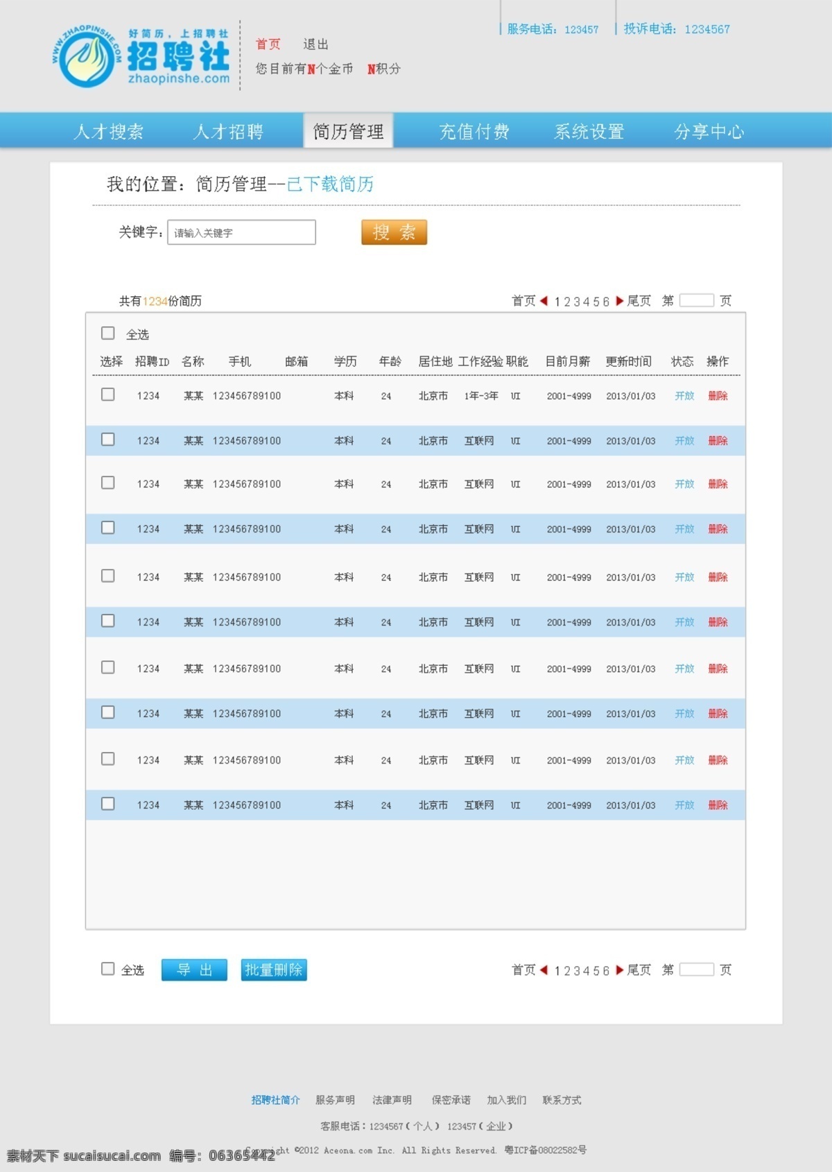The height and width of the screenshot is (1172, 832).
Task: Click 删除 in the last table row
Action: [718, 805]
